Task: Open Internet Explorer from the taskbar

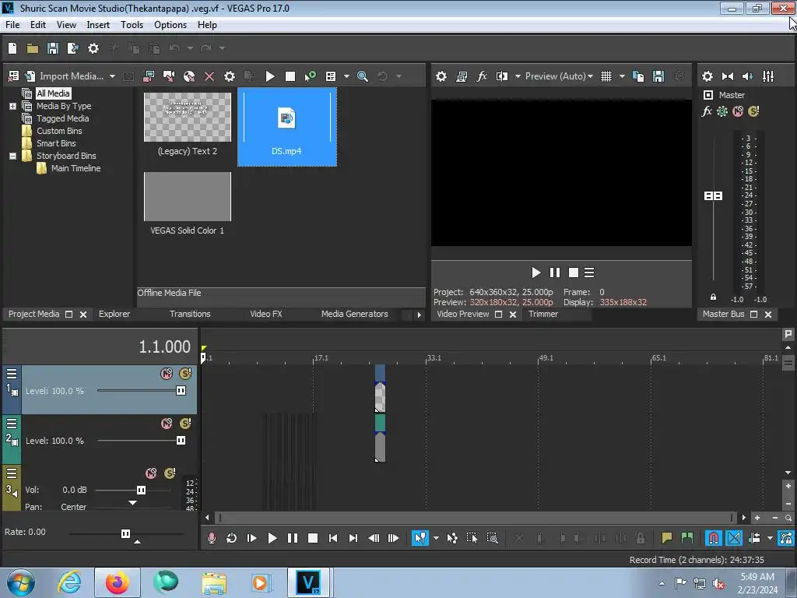Action: (x=69, y=582)
